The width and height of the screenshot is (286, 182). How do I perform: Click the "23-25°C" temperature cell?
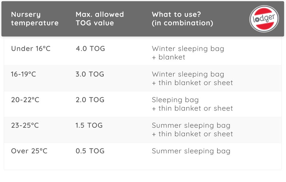point(25,125)
